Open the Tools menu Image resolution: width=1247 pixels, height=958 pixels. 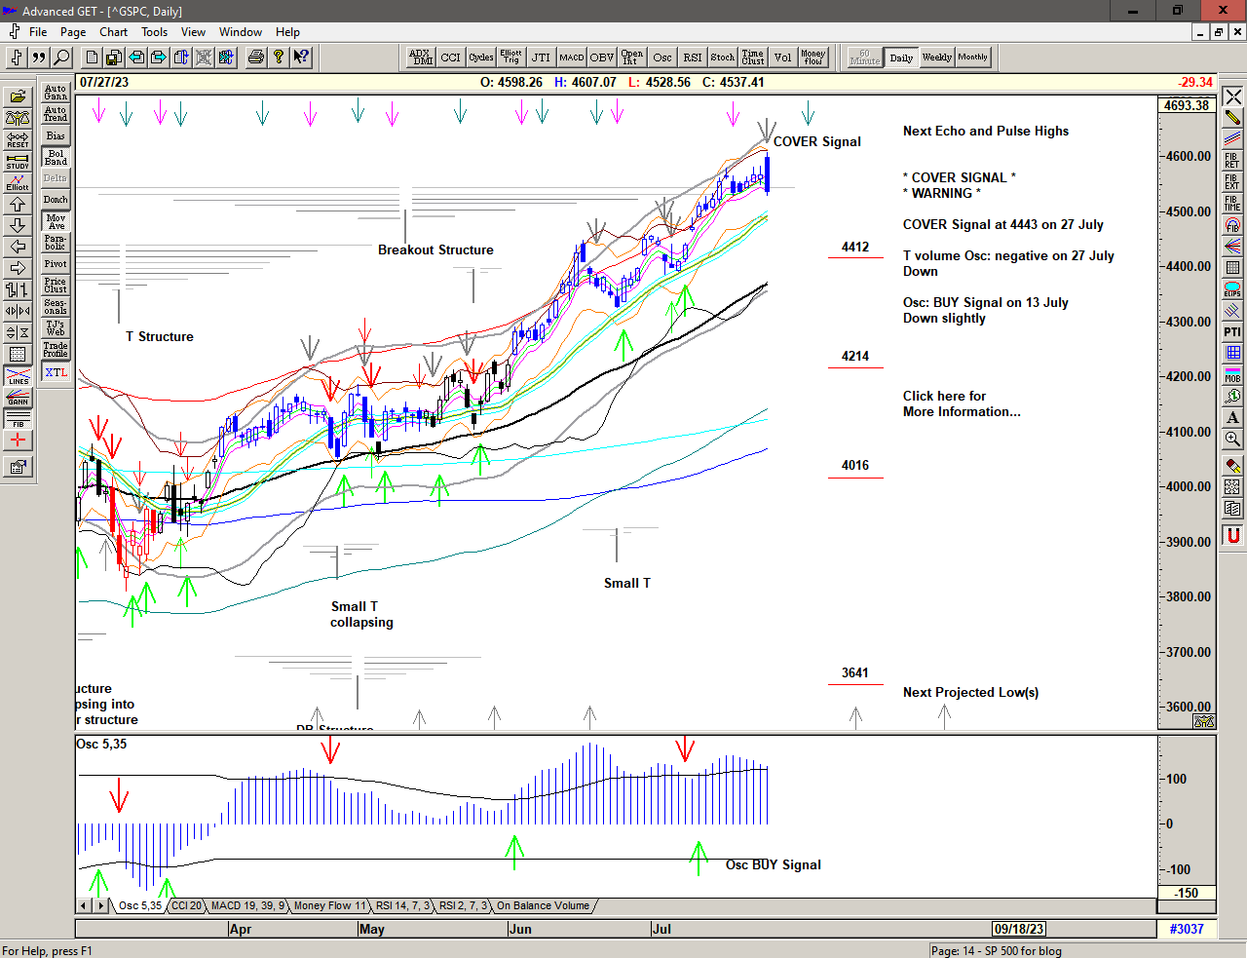[x=154, y=32]
